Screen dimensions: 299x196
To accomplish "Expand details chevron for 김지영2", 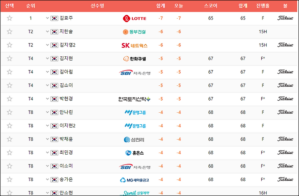I will [47, 45].
